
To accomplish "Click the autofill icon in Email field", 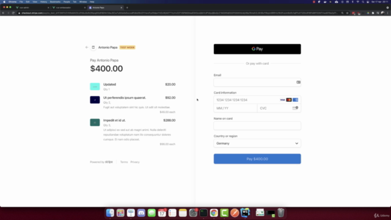I will pyautogui.click(x=298, y=82).
